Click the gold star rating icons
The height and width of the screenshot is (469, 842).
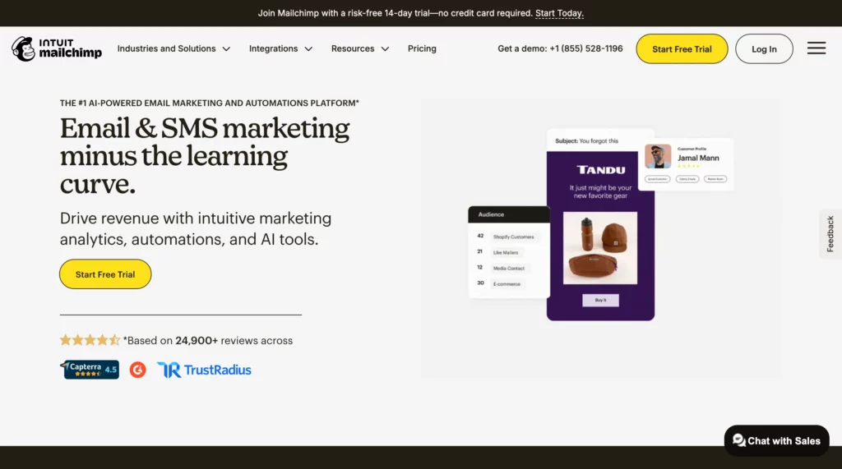[x=90, y=340]
